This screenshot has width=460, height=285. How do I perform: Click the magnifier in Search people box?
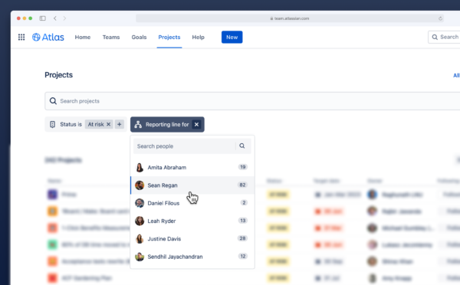pos(242,146)
